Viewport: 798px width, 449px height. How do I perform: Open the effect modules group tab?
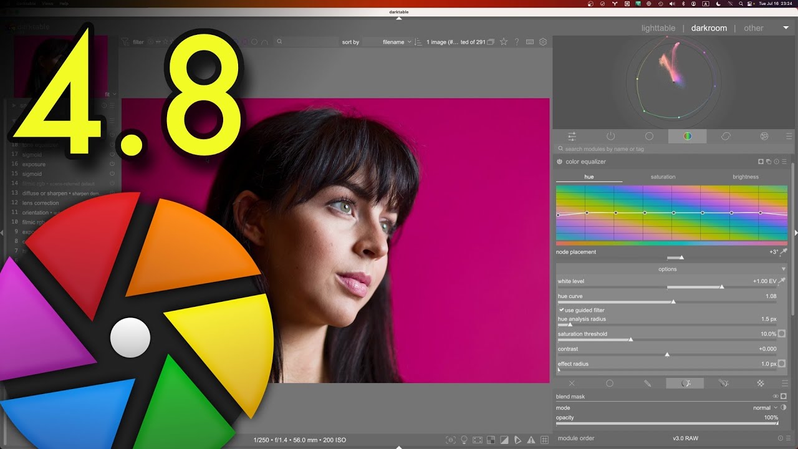(764, 136)
